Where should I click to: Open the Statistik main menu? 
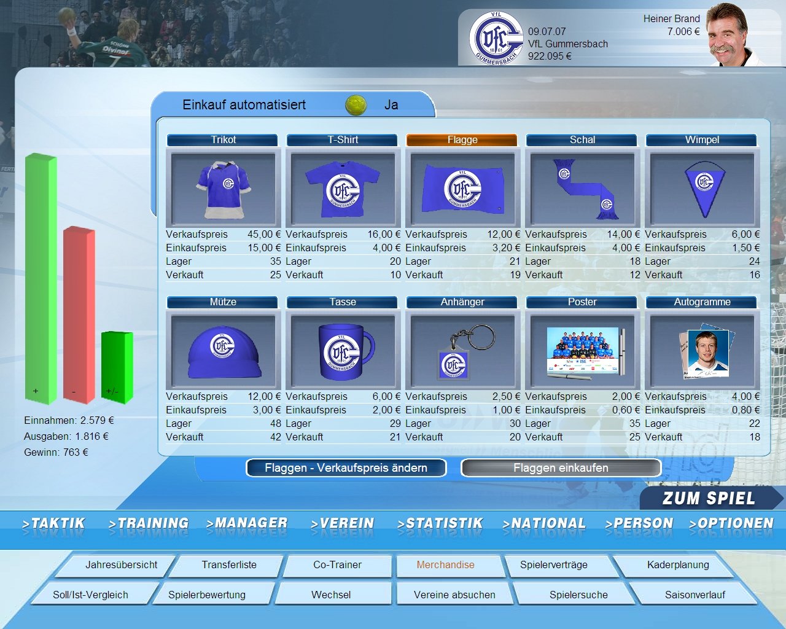click(440, 523)
